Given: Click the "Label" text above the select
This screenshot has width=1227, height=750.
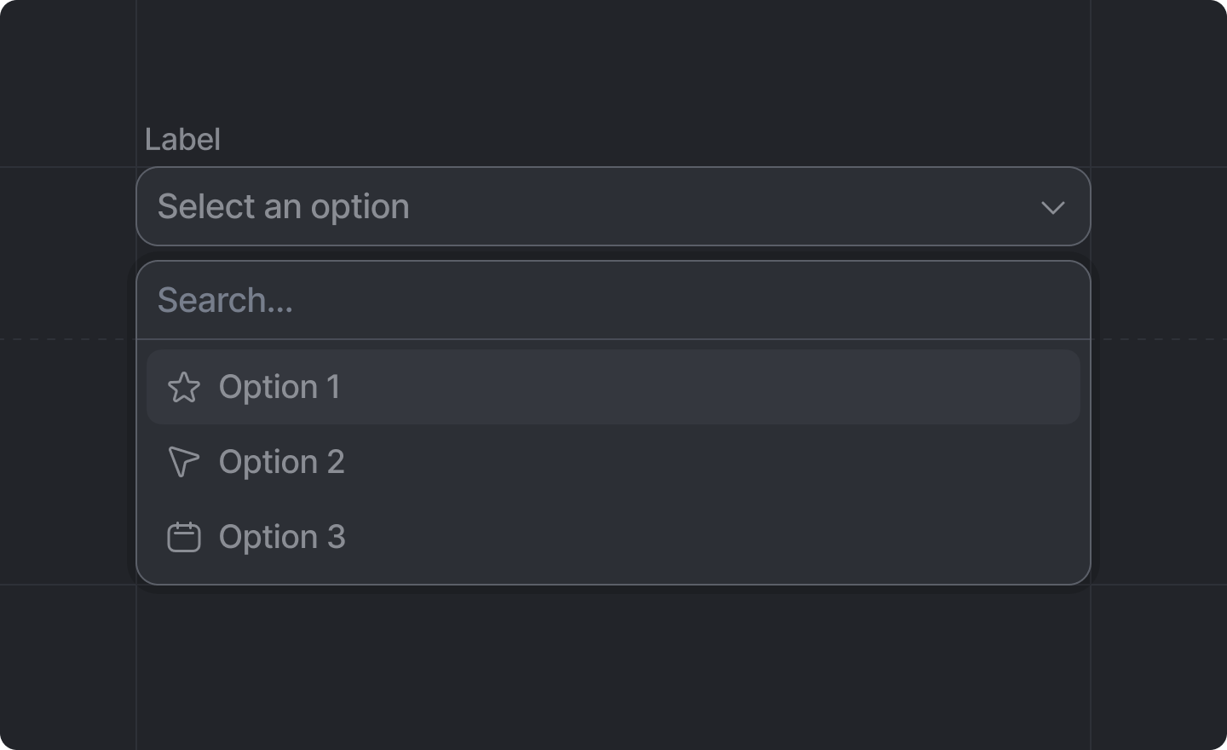Looking at the screenshot, I should [182, 139].
